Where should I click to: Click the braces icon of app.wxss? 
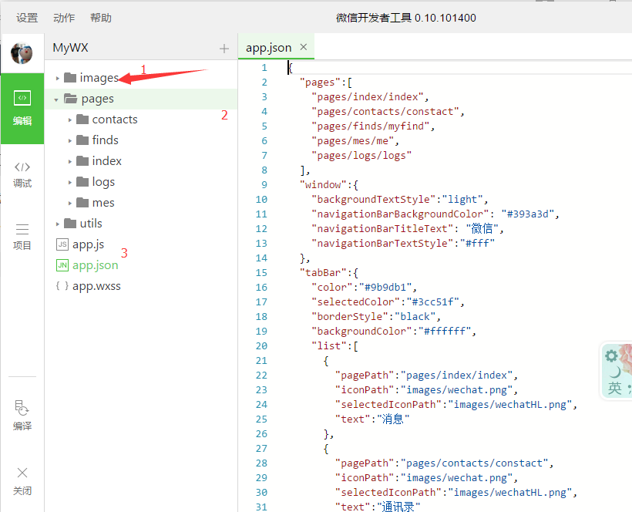tap(62, 286)
